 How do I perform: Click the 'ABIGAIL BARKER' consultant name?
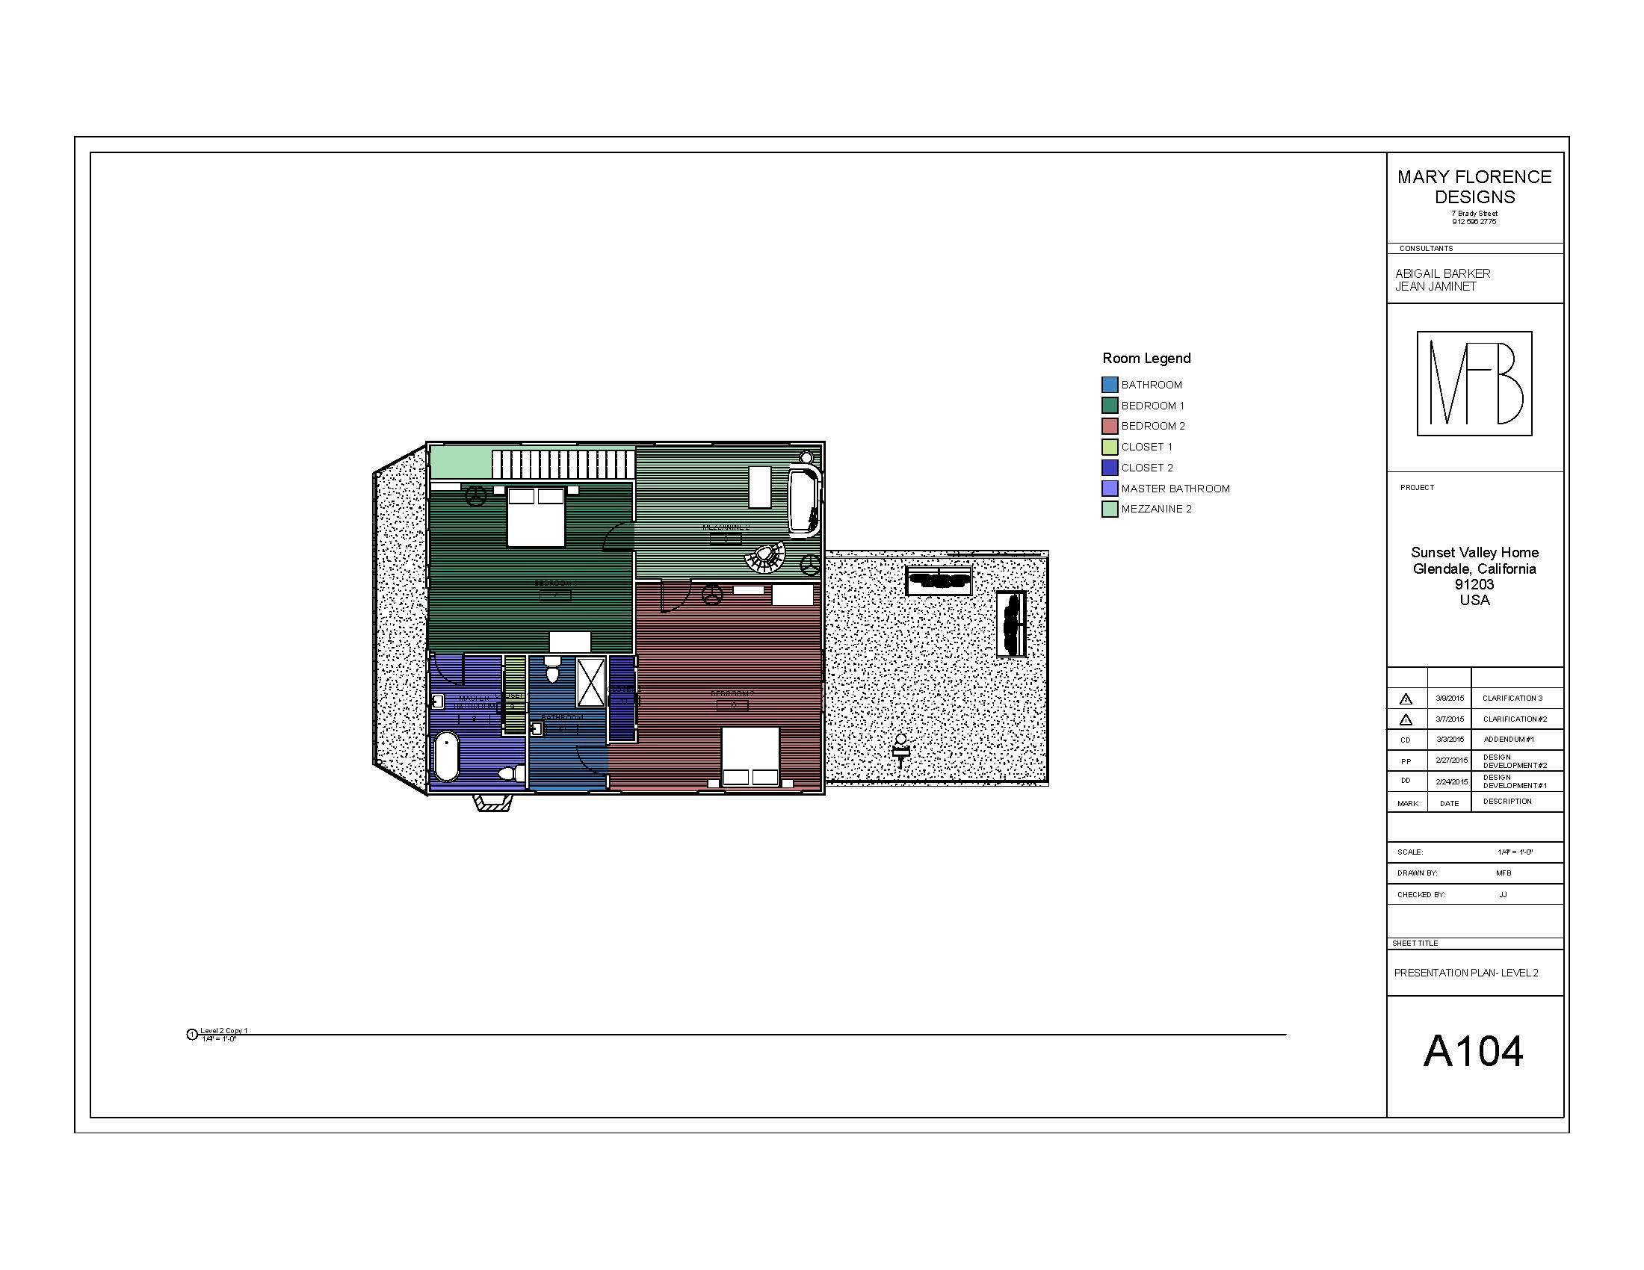pyautogui.click(x=1443, y=274)
